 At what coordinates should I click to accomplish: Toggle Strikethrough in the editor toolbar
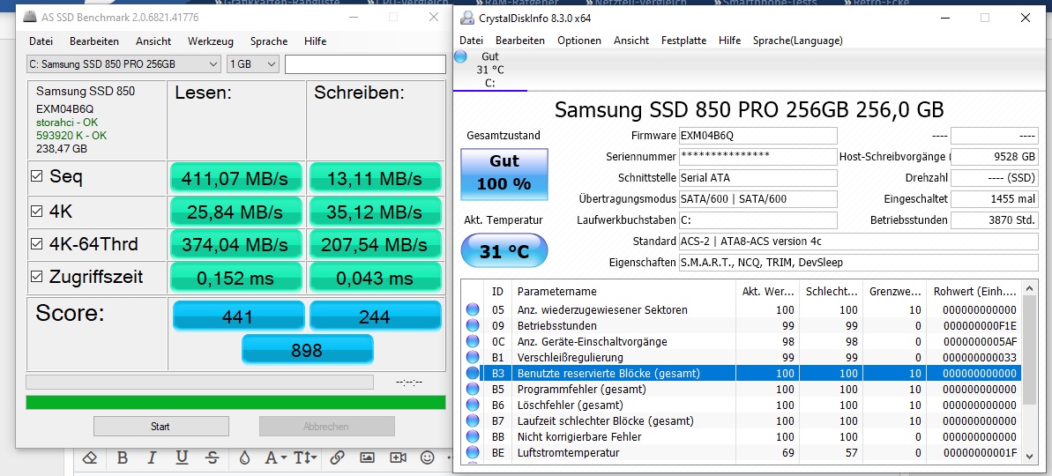[x=212, y=457]
